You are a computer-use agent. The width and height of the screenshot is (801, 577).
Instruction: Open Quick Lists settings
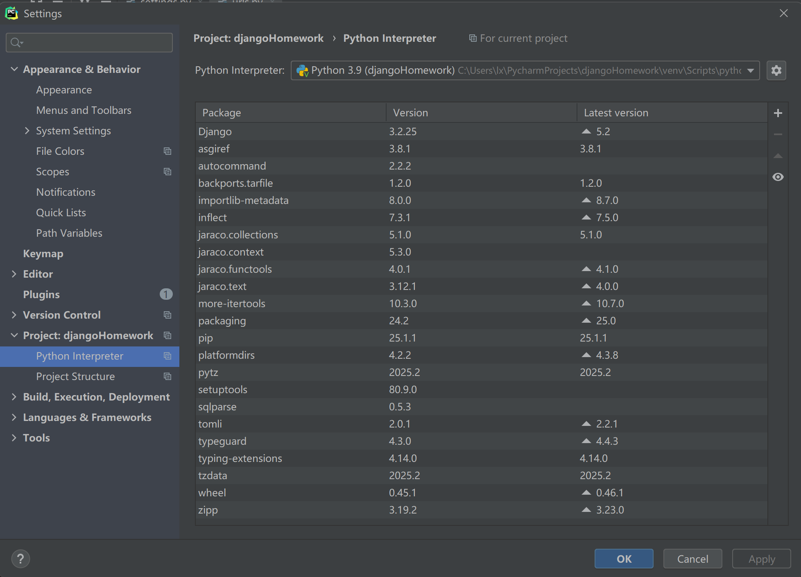(61, 213)
